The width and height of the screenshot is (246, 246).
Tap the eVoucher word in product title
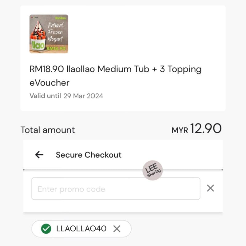(x=50, y=83)
